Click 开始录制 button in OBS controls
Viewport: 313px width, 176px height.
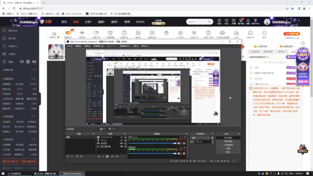[228, 142]
